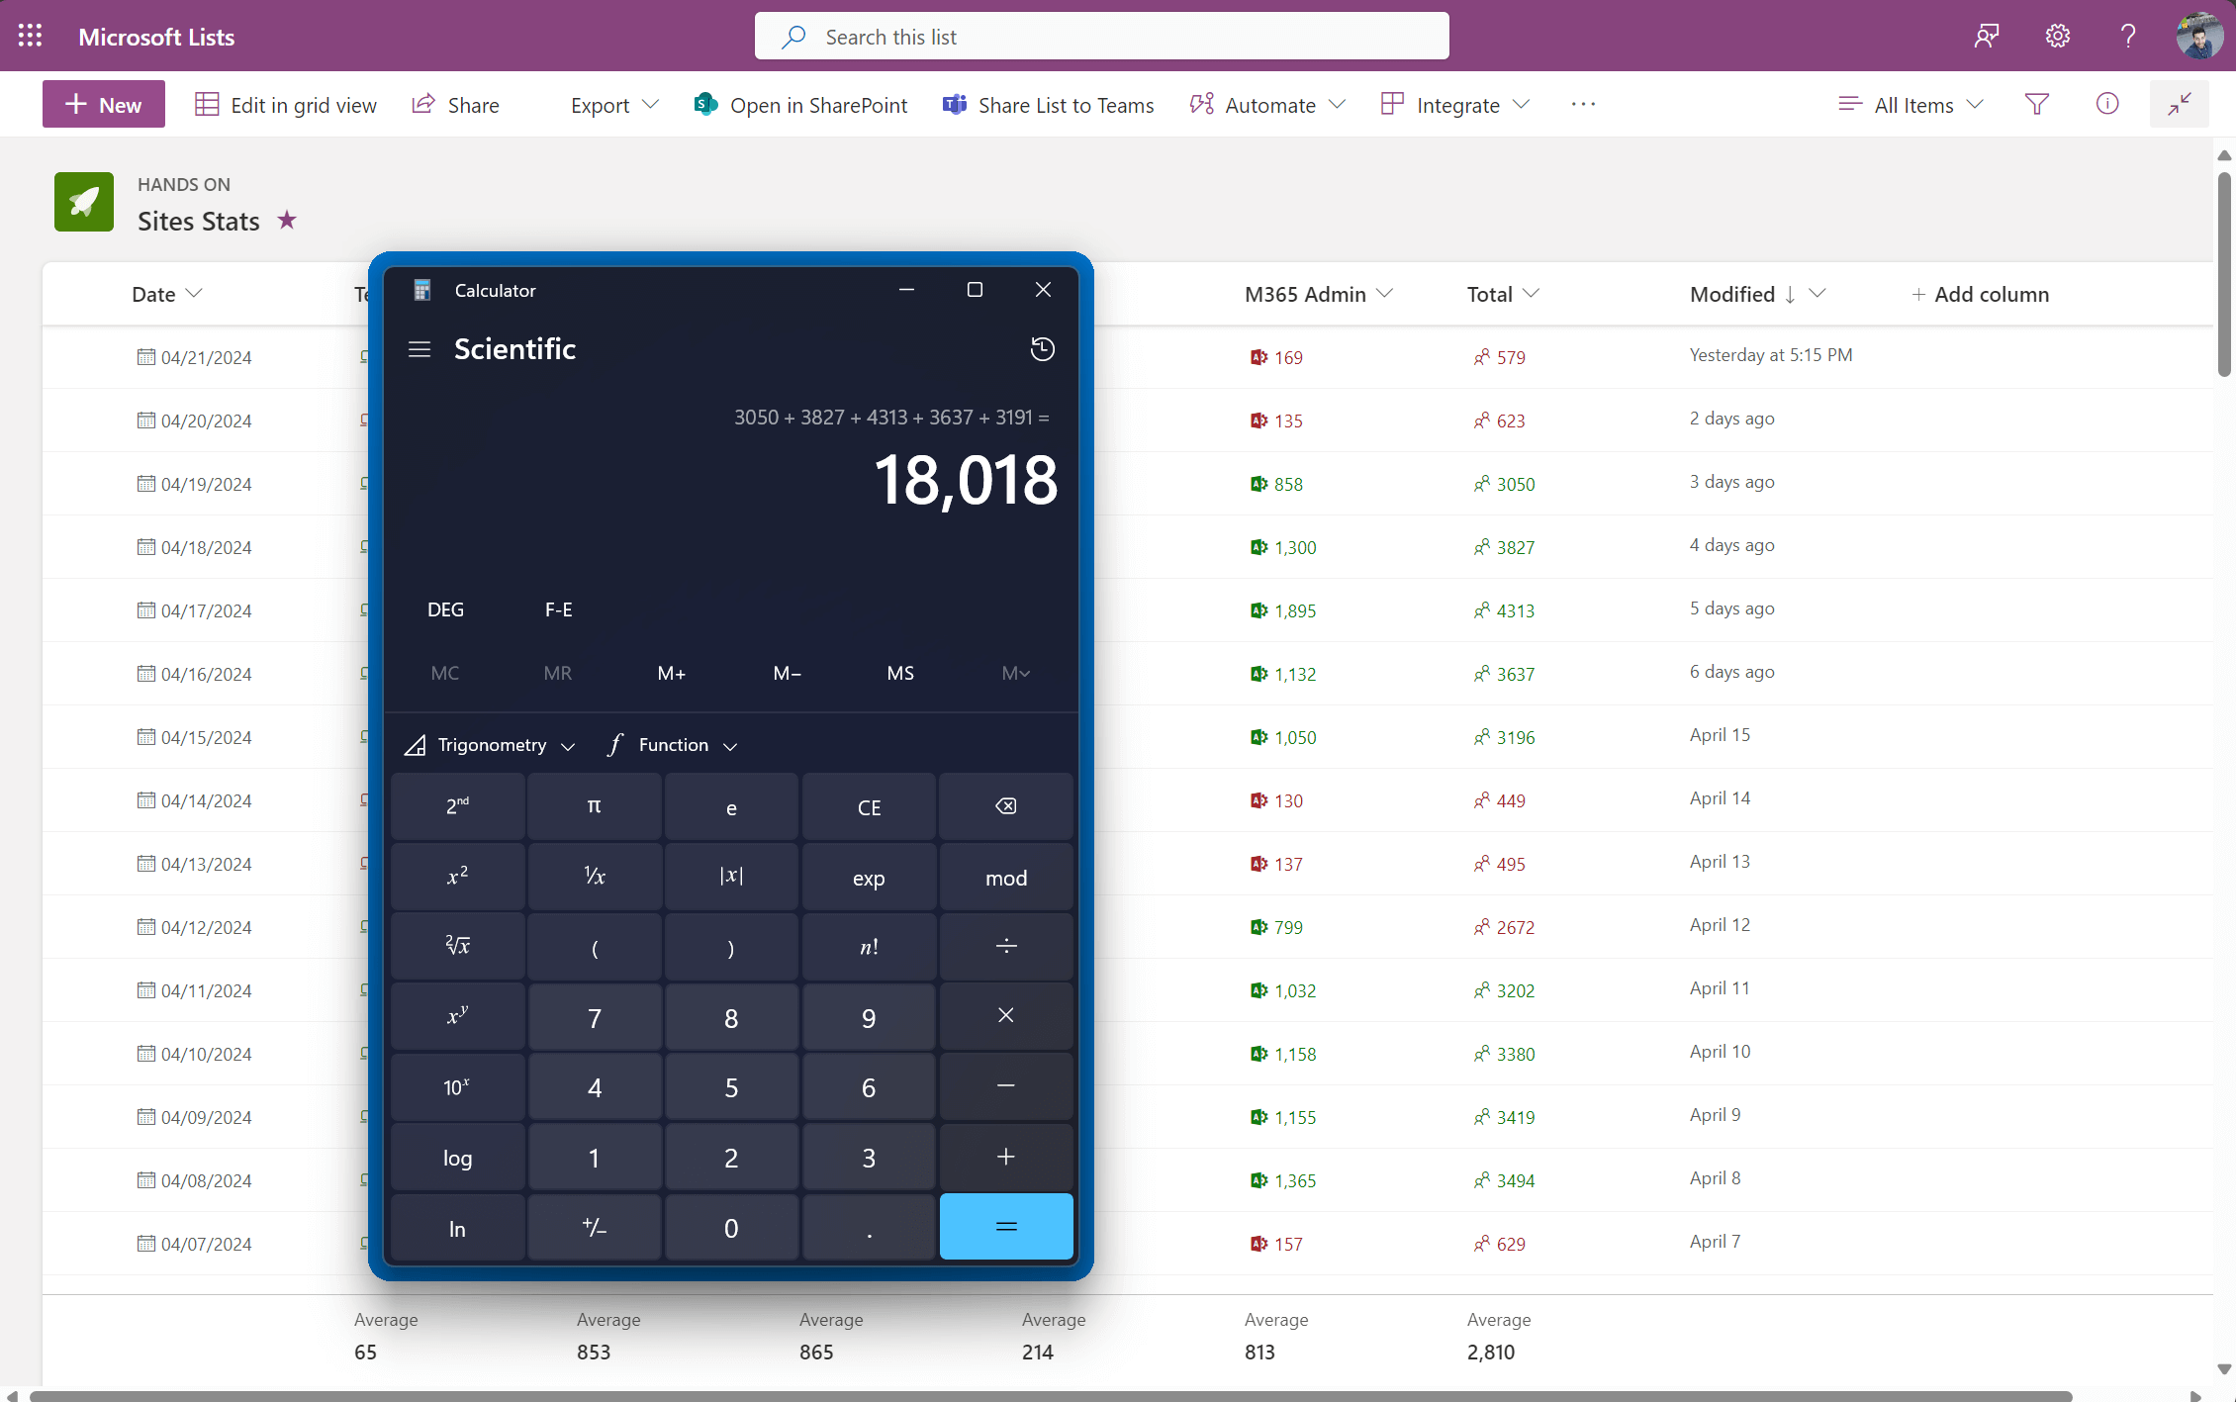Click inside the Search this list field
Image resolution: width=2236 pixels, height=1402 pixels.
pyautogui.click(x=1101, y=36)
